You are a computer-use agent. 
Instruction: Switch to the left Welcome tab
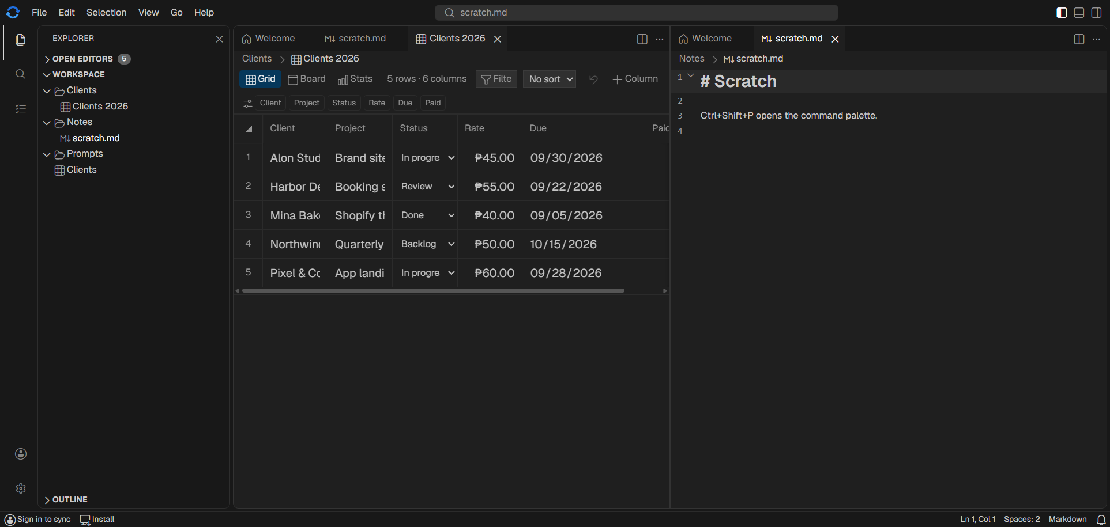click(274, 39)
